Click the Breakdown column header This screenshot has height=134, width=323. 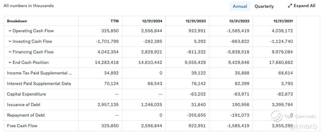click(x=17, y=21)
